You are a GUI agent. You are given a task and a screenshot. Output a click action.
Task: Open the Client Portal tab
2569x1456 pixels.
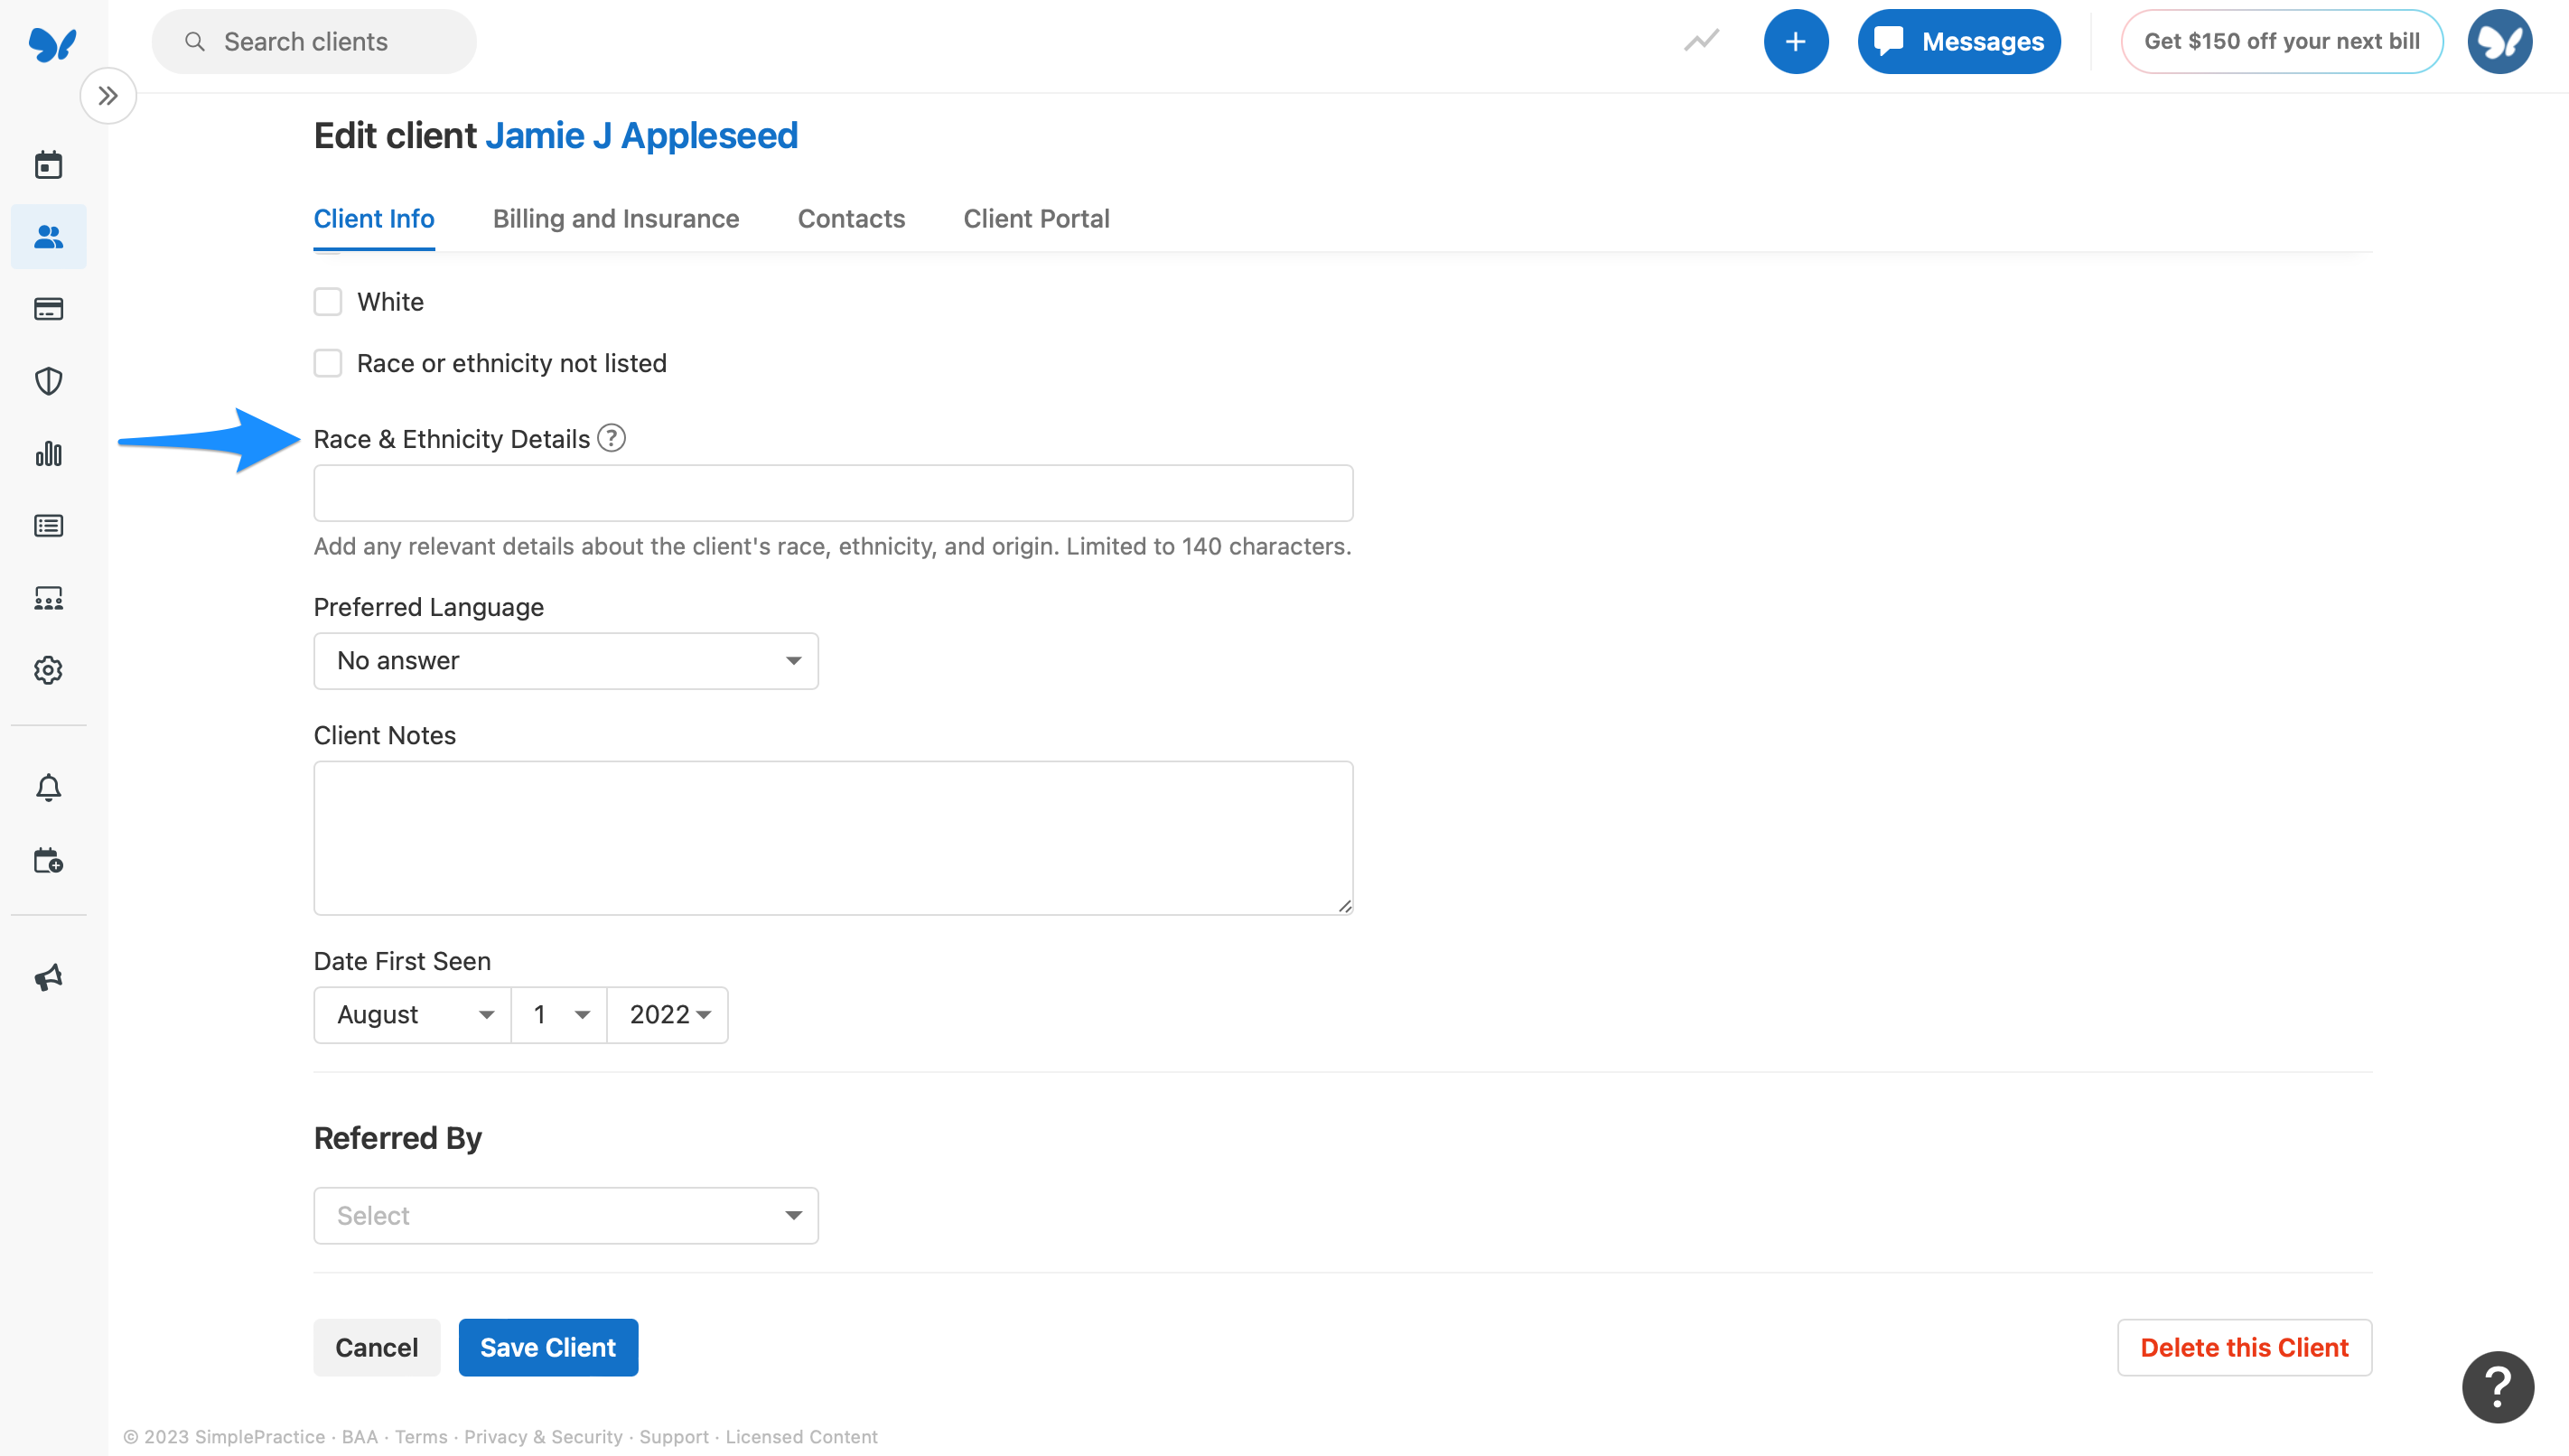click(x=1036, y=218)
